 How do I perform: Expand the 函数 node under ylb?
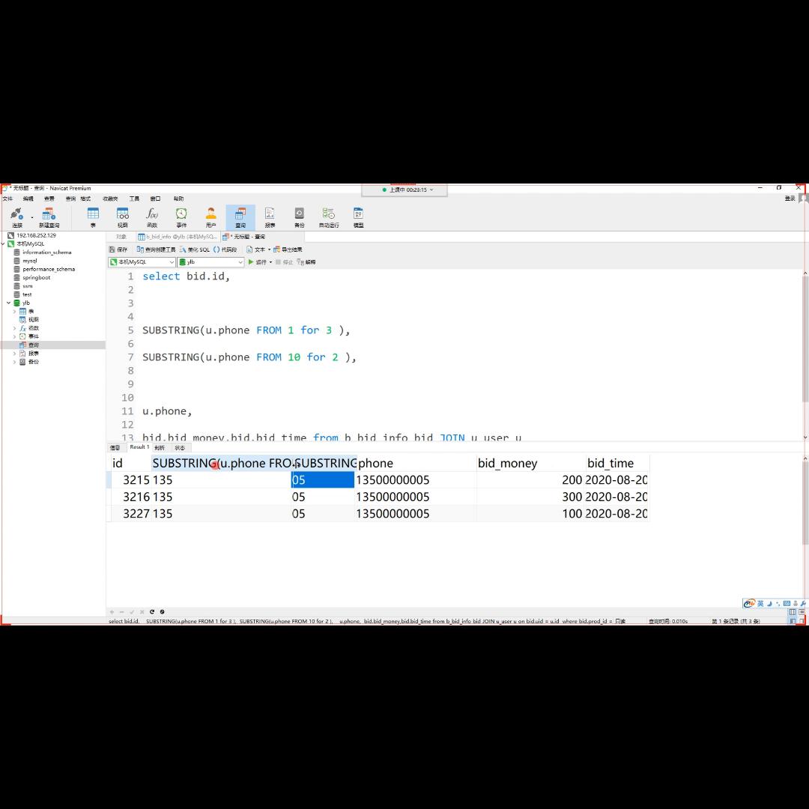click(14, 328)
